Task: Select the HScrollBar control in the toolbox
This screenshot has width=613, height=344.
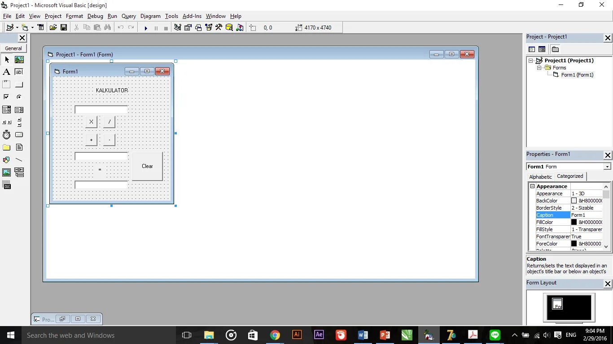Action: point(7,122)
